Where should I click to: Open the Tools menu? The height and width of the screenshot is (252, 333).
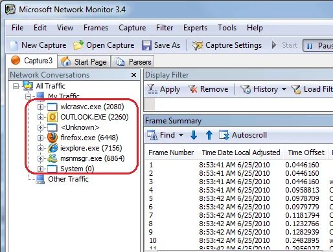pyautogui.click(x=227, y=28)
